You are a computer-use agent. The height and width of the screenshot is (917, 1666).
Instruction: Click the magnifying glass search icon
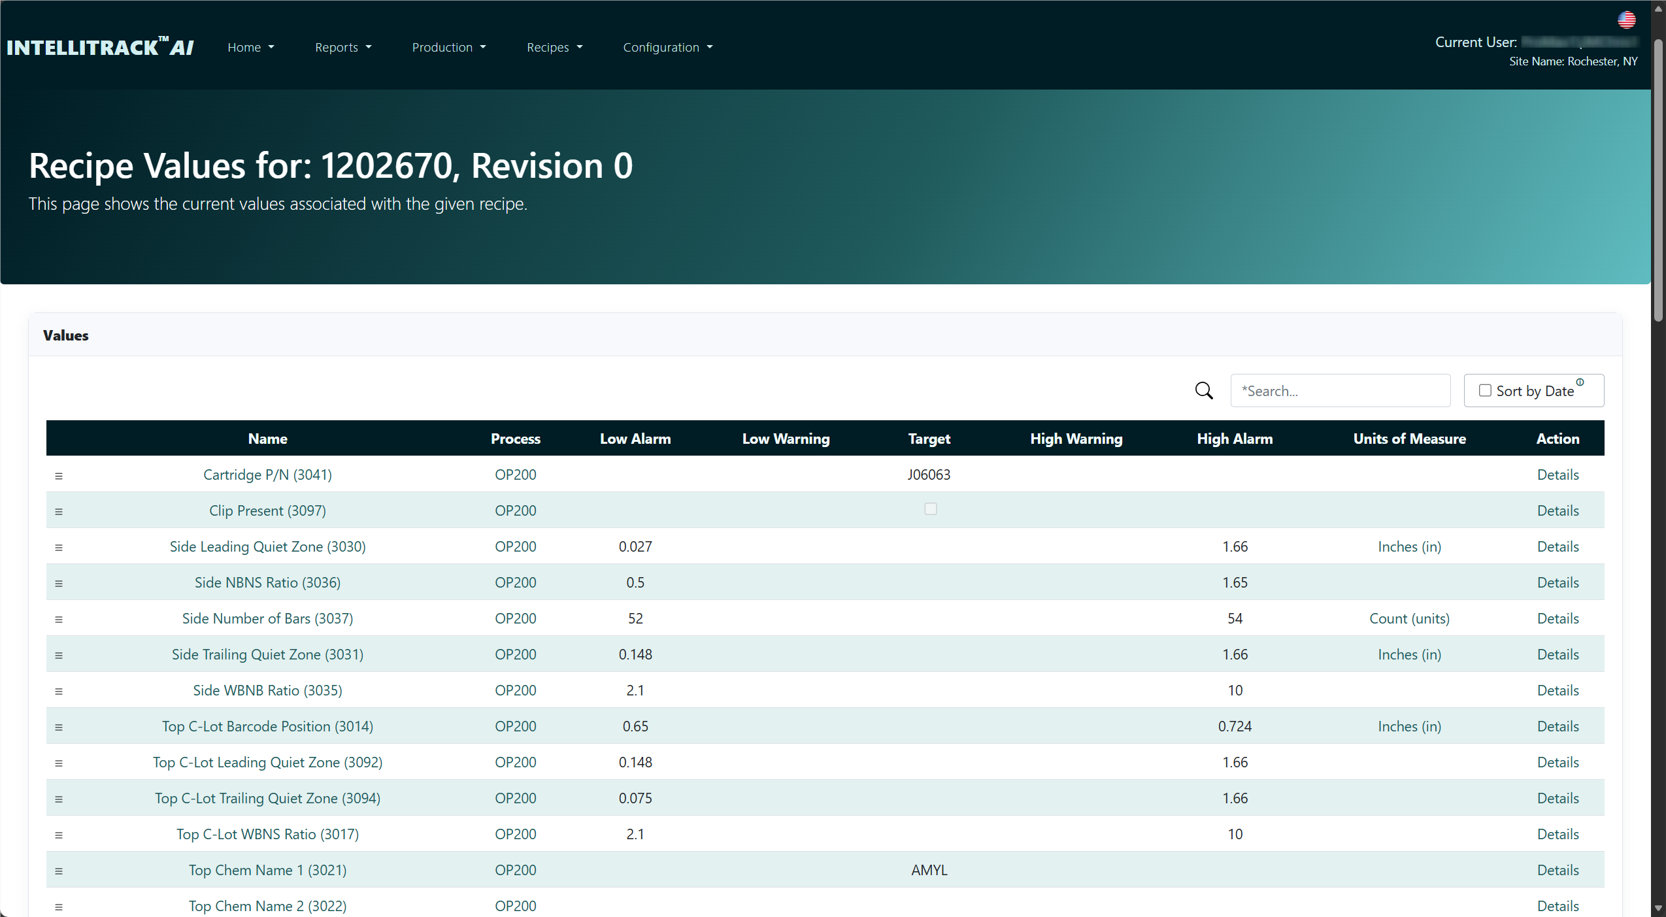pos(1204,391)
